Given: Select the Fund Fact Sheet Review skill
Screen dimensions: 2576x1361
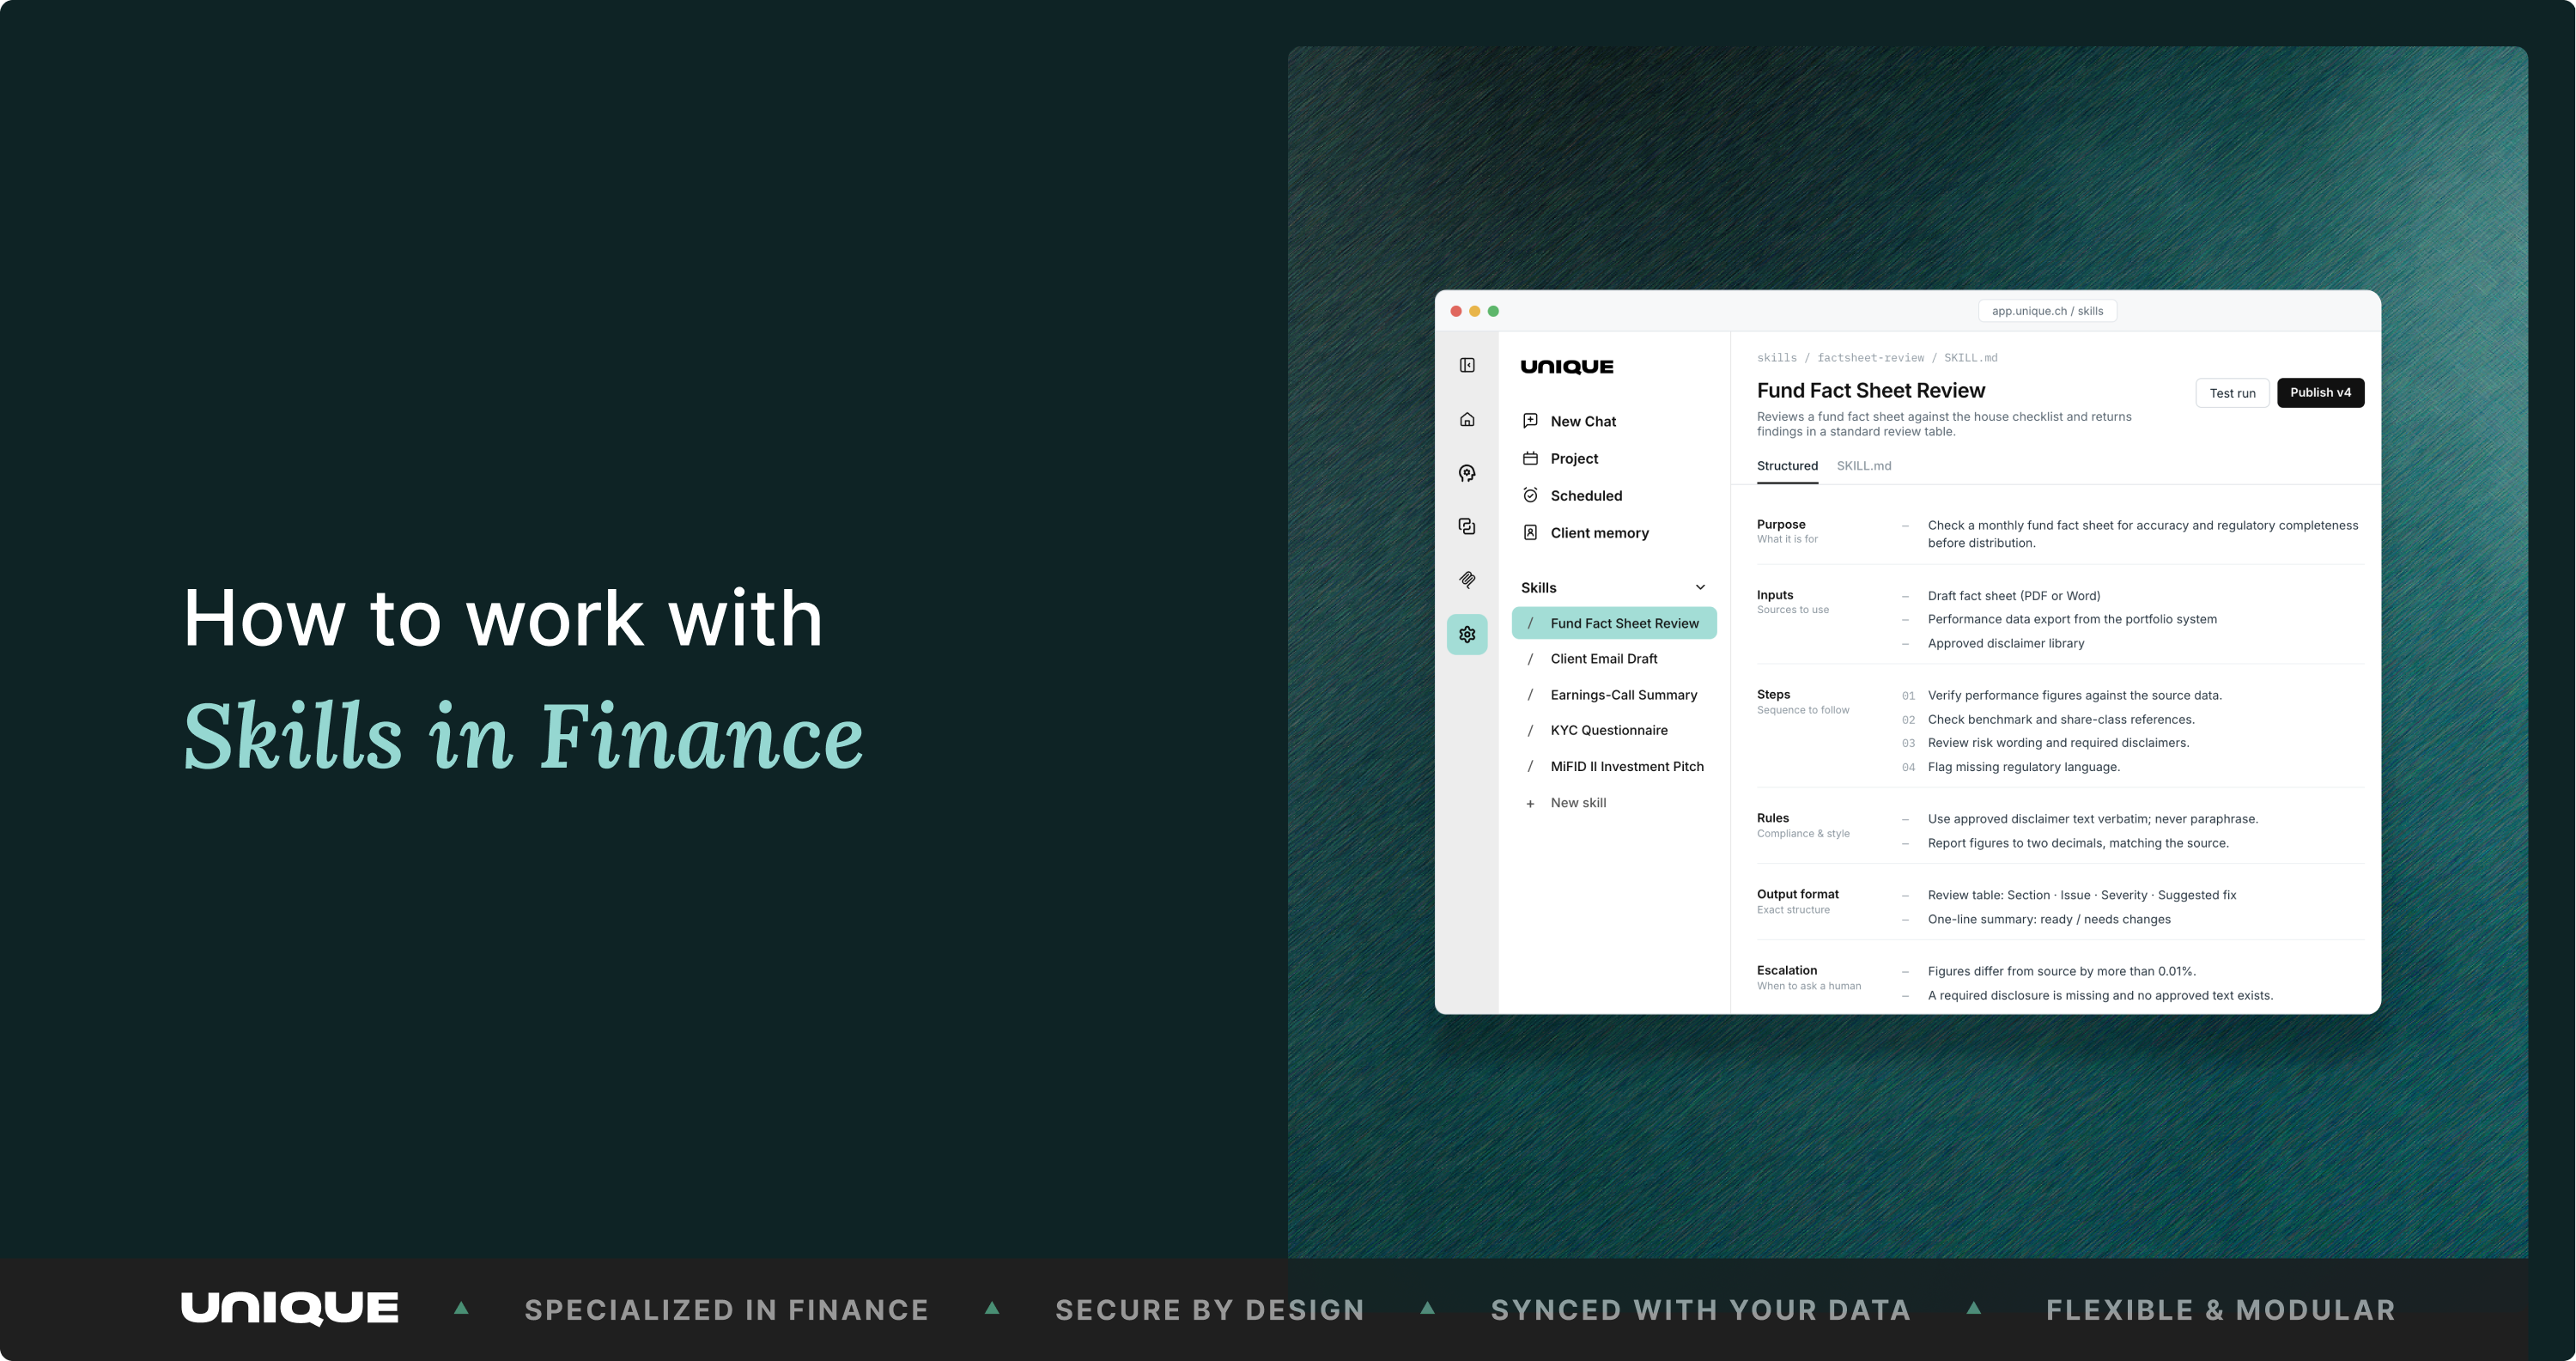Looking at the screenshot, I should (1614, 623).
